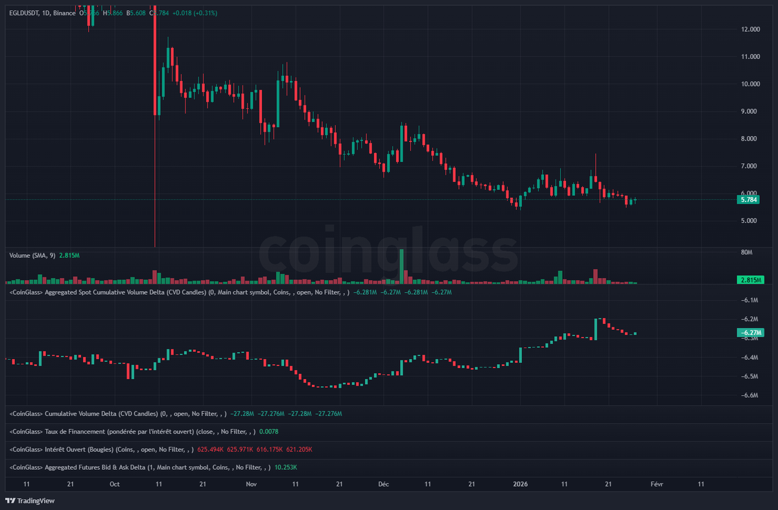Click the current price tag showing 5.784
The height and width of the screenshot is (510, 778).
pyautogui.click(x=748, y=200)
